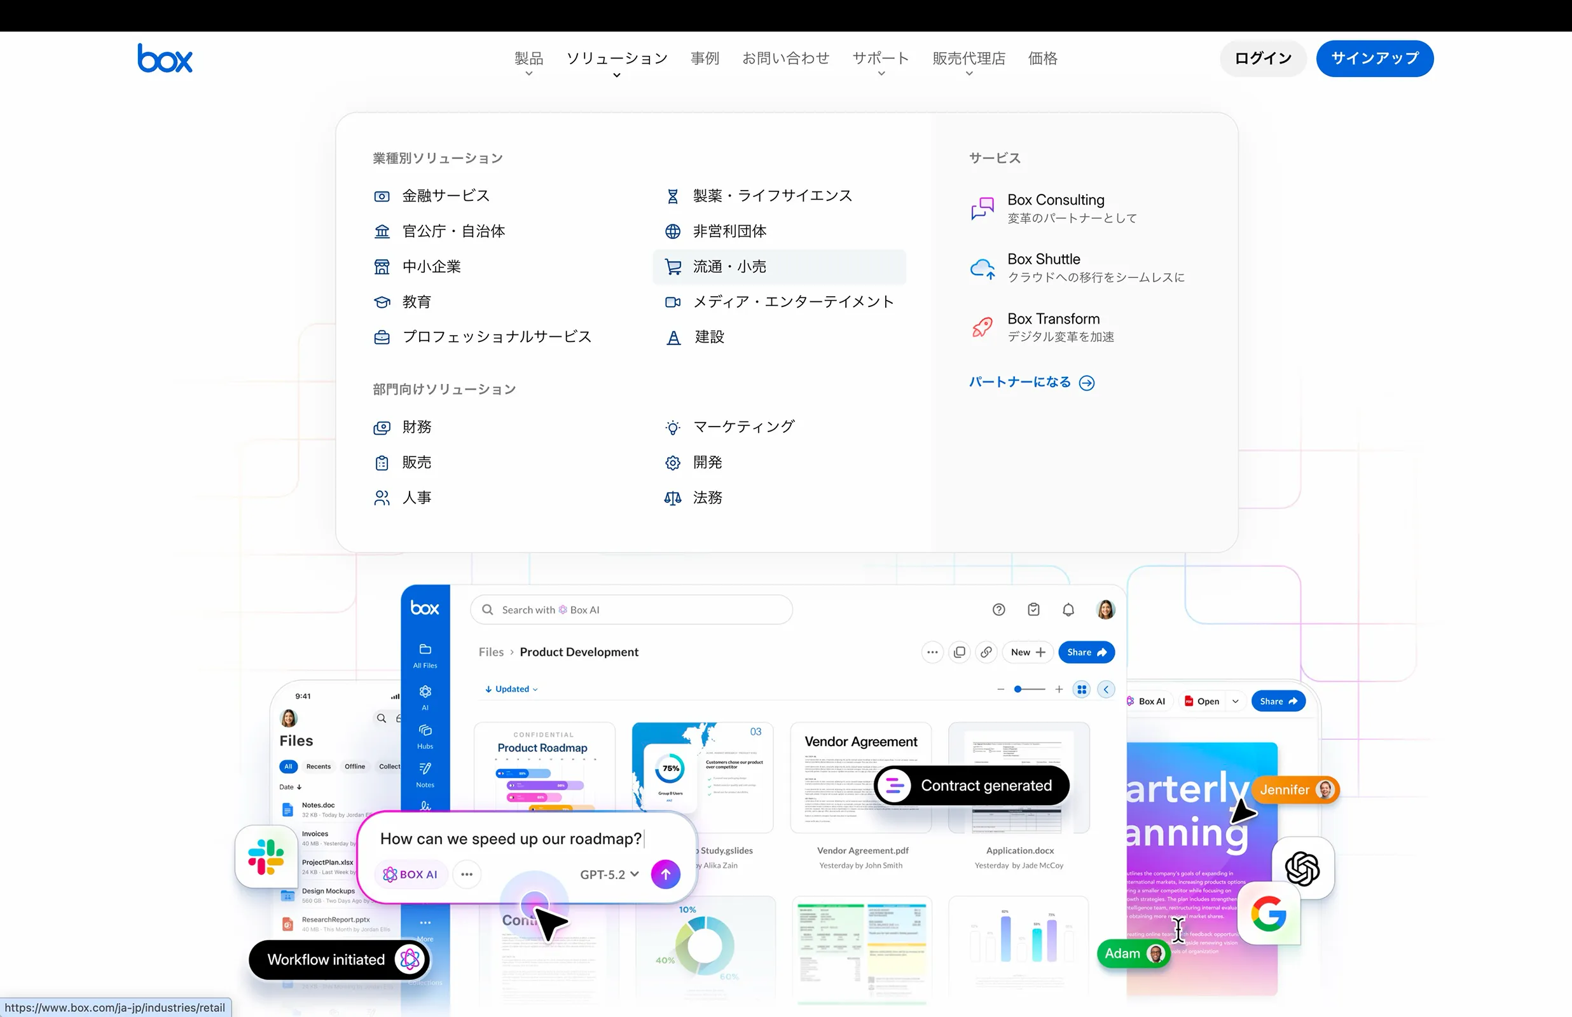Screen dimensions: 1572x1017
Task: Click the メディア・エンターテイメント video camera icon
Action: click(672, 302)
